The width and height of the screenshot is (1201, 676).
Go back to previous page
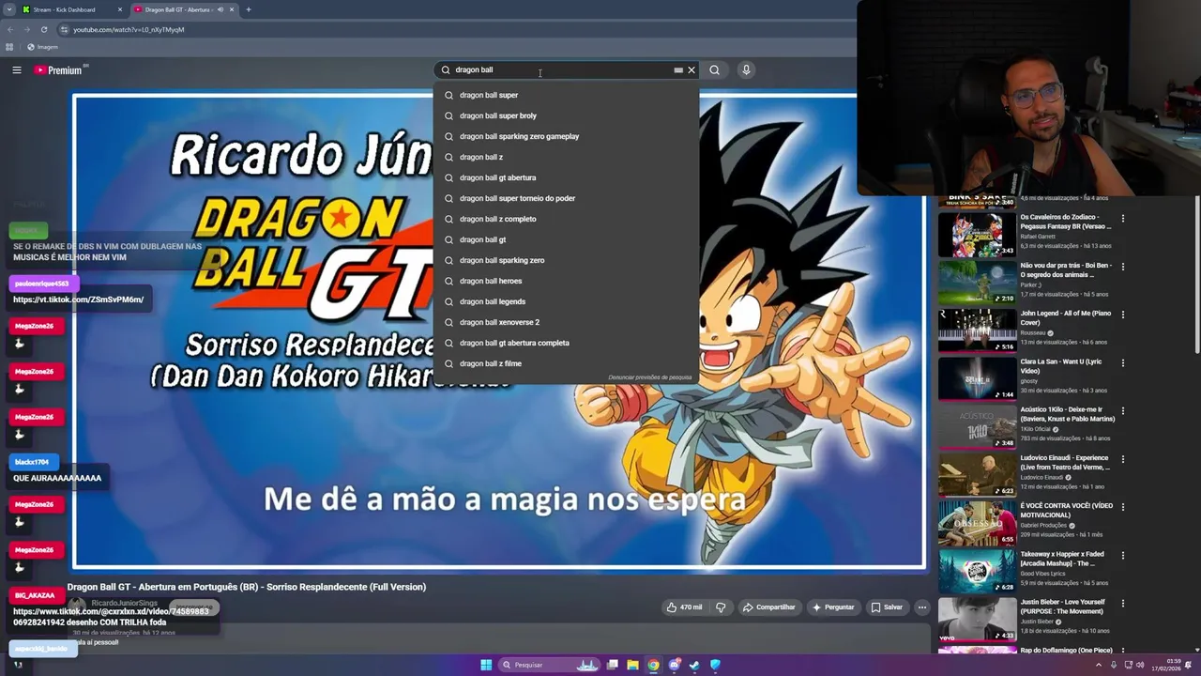pyautogui.click(x=10, y=29)
